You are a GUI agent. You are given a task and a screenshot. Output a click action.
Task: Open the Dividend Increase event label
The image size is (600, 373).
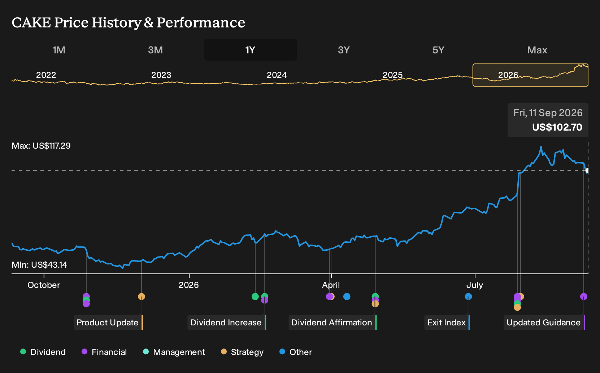(x=227, y=322)
